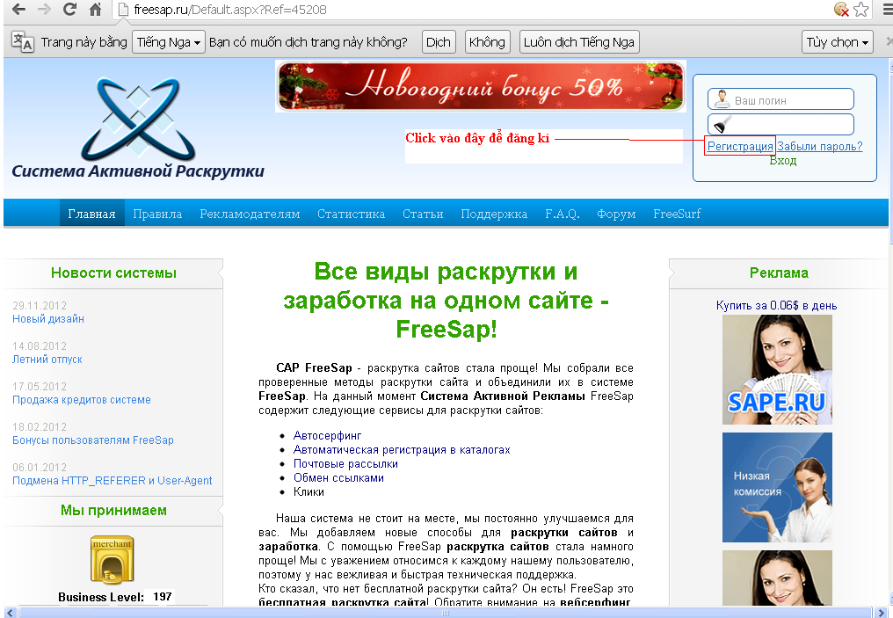The image size is (893, 618).
Task: Click the password field with key icon
Action: [x=780, y=124]
